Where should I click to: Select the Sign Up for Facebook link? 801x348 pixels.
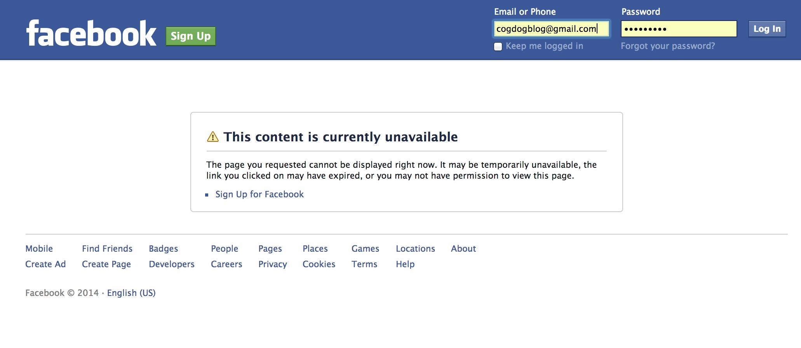[x=259, y=194]
